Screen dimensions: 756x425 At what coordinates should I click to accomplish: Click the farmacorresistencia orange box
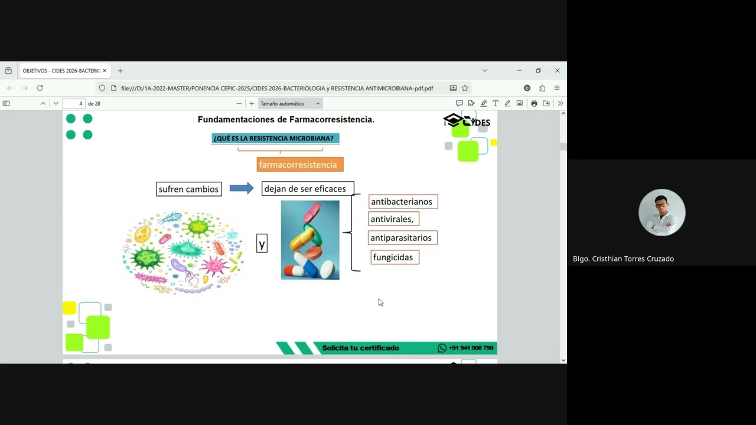click(x=300, y=165)
